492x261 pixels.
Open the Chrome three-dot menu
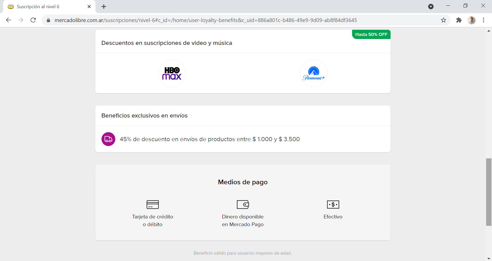pyautogui.click(x=484, y=20)
